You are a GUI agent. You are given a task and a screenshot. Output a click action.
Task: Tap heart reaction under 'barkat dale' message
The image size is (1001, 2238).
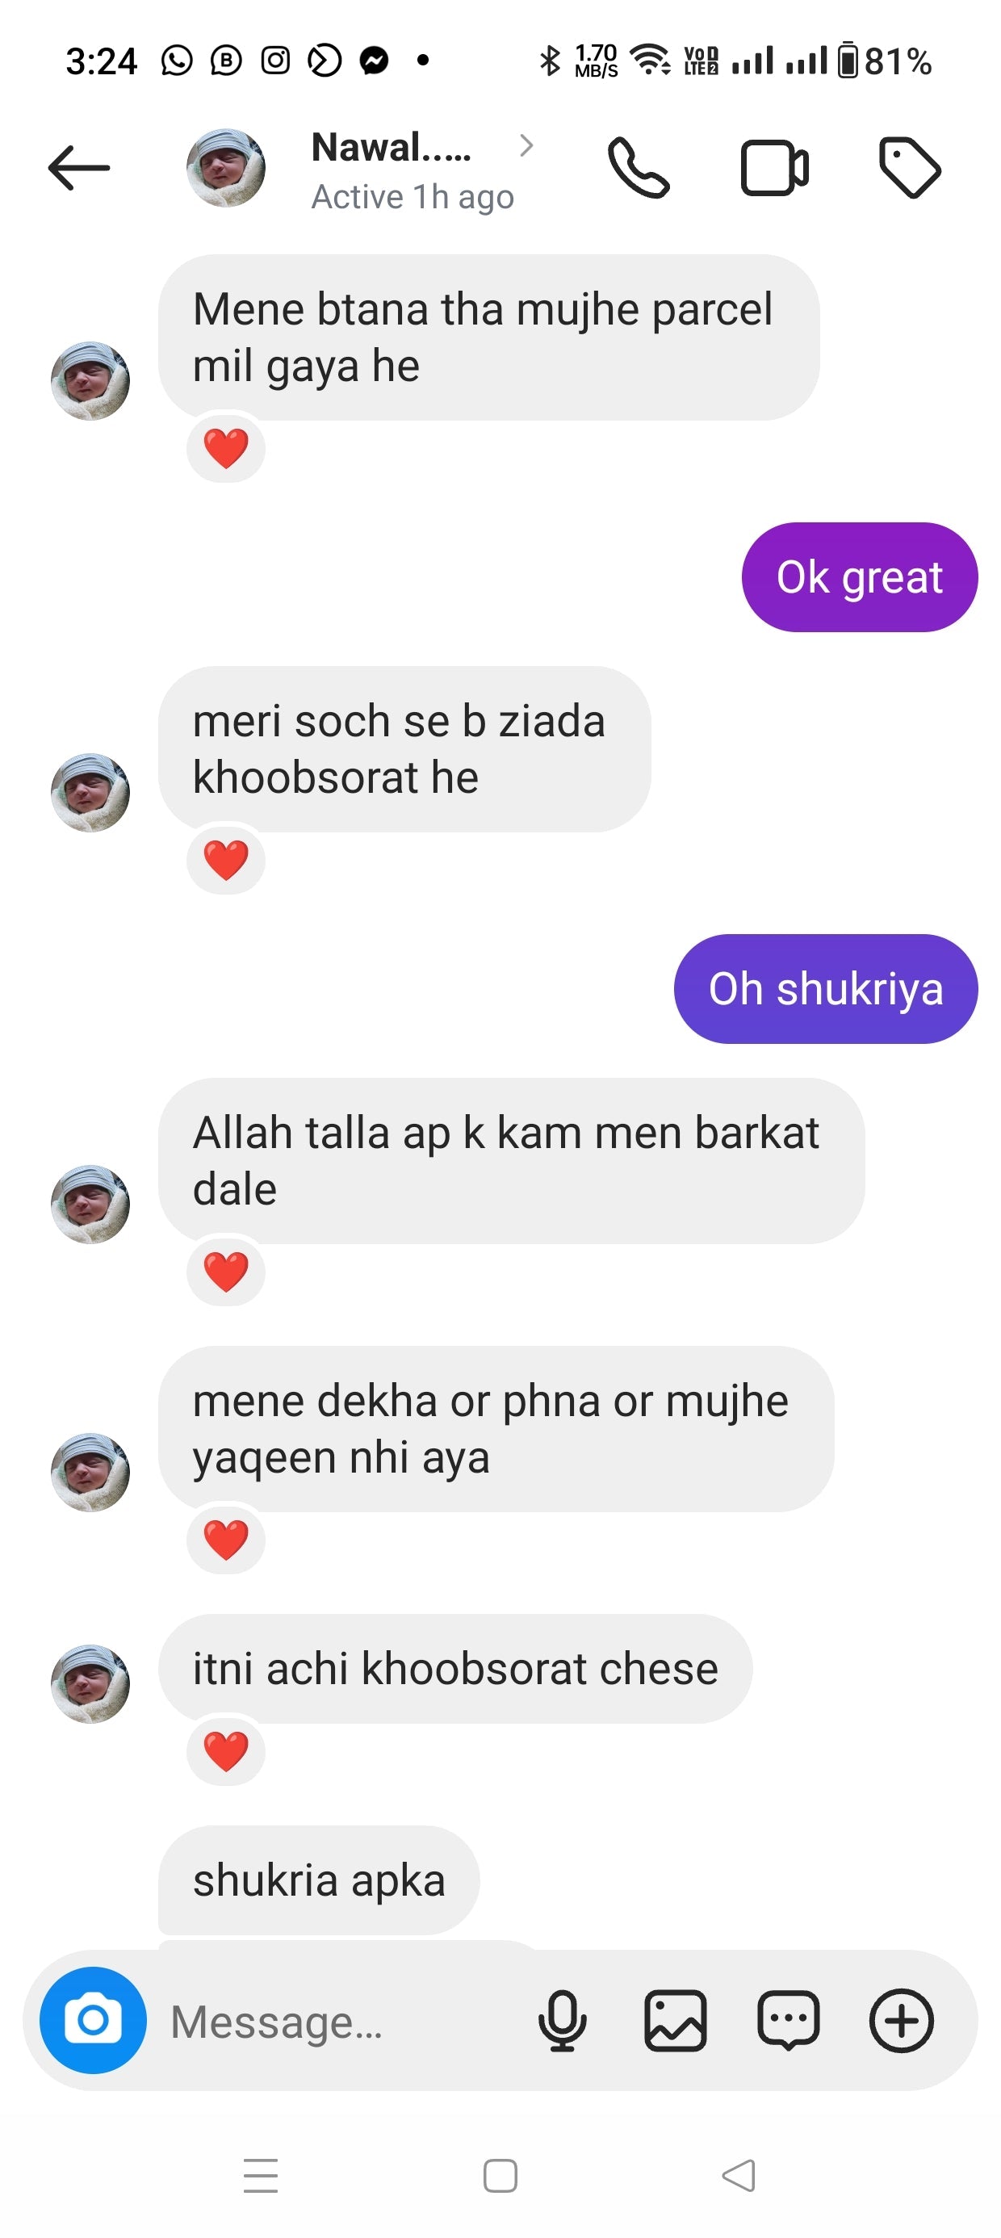click(226, 1272)
